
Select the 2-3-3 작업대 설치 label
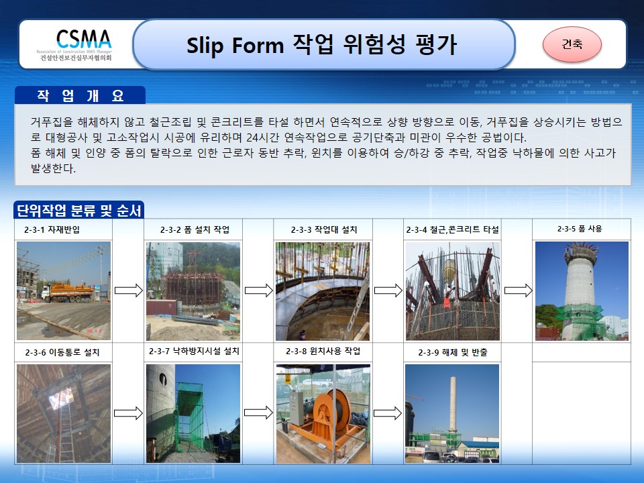coord(324,229)
